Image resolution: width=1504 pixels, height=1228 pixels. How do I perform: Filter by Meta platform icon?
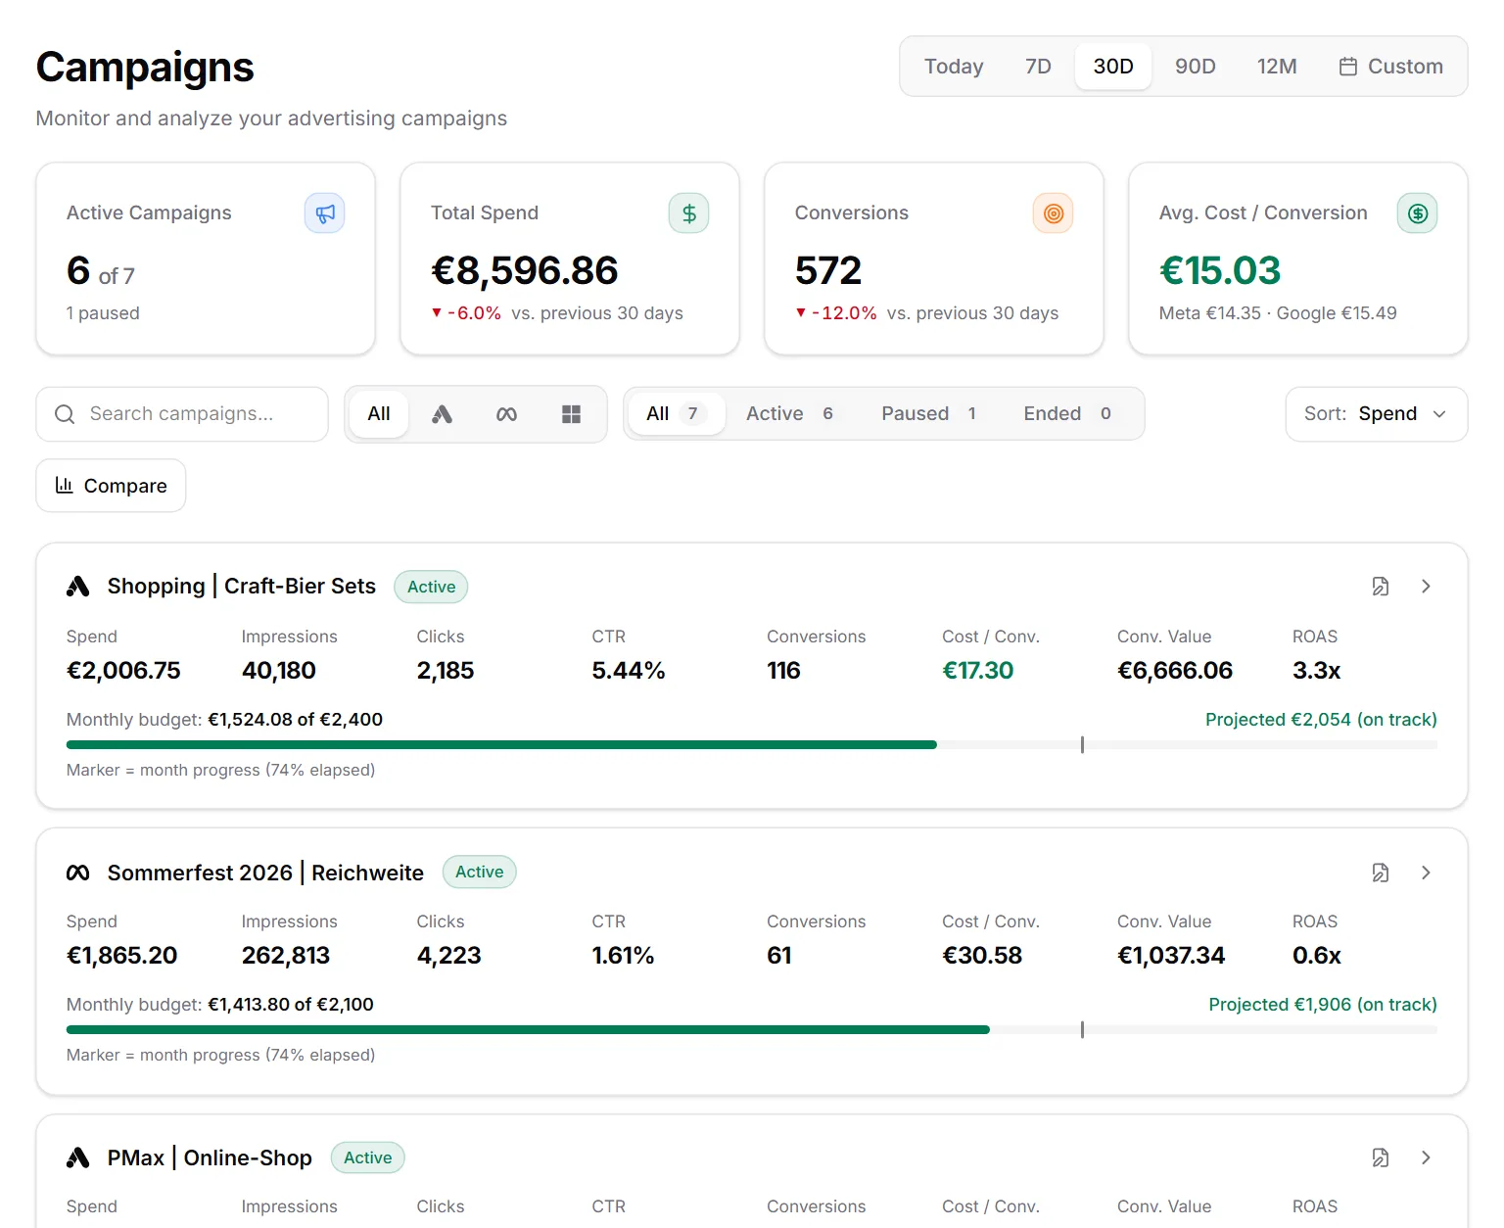pyautogui.click(x=506, y=414)
